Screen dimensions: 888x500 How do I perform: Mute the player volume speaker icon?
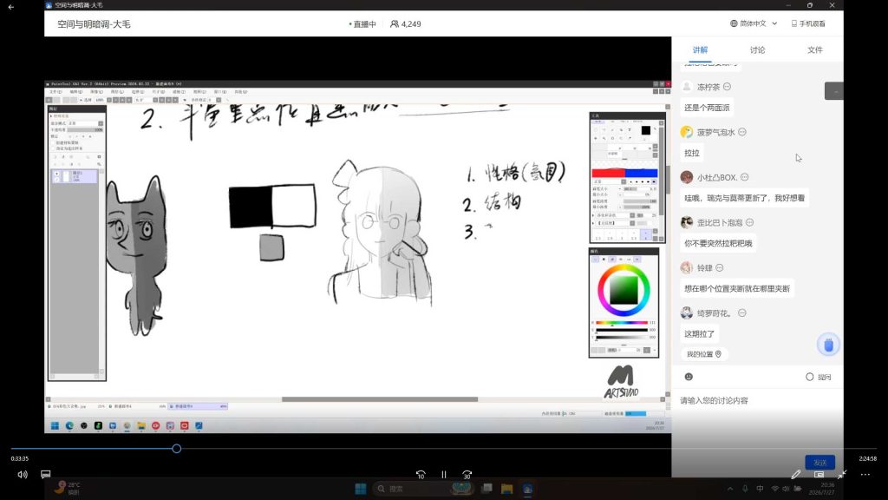point(22,475)
